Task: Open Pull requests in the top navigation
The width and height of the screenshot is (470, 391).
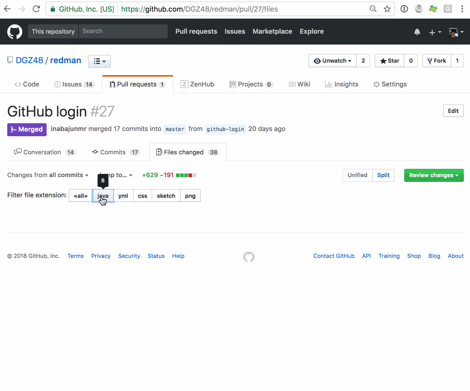Action: (x=196, y=32)
